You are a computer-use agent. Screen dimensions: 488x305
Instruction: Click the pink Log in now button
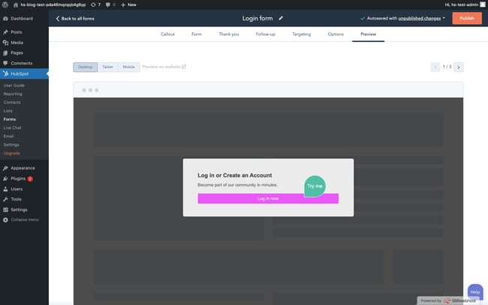coord(268,198)
